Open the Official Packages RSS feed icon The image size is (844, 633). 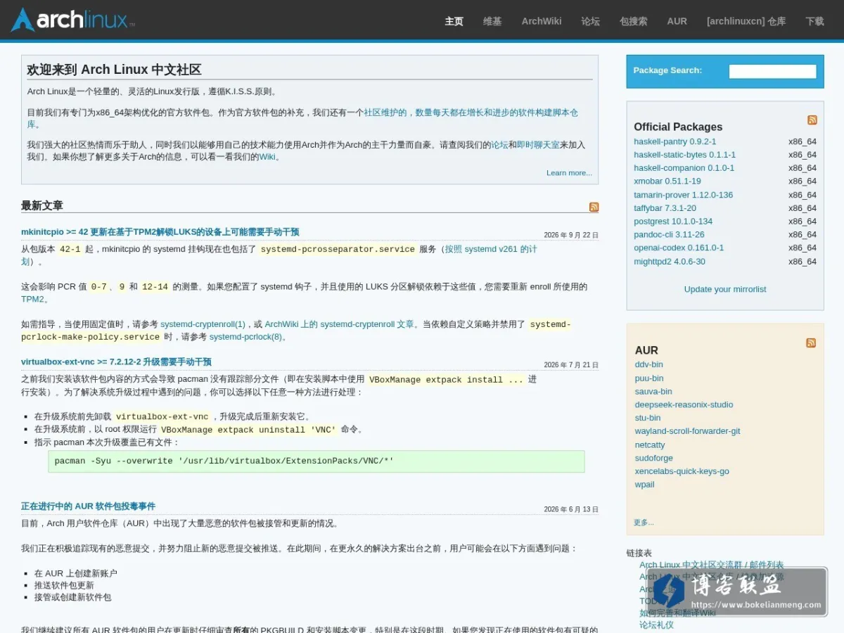coord(812,120)
